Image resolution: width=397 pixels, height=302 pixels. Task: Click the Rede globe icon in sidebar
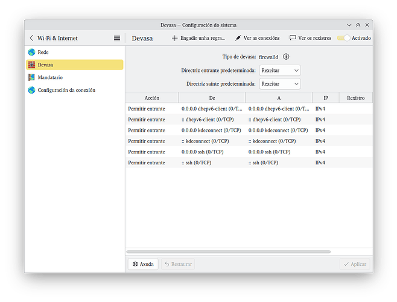[x=31, y=52]
